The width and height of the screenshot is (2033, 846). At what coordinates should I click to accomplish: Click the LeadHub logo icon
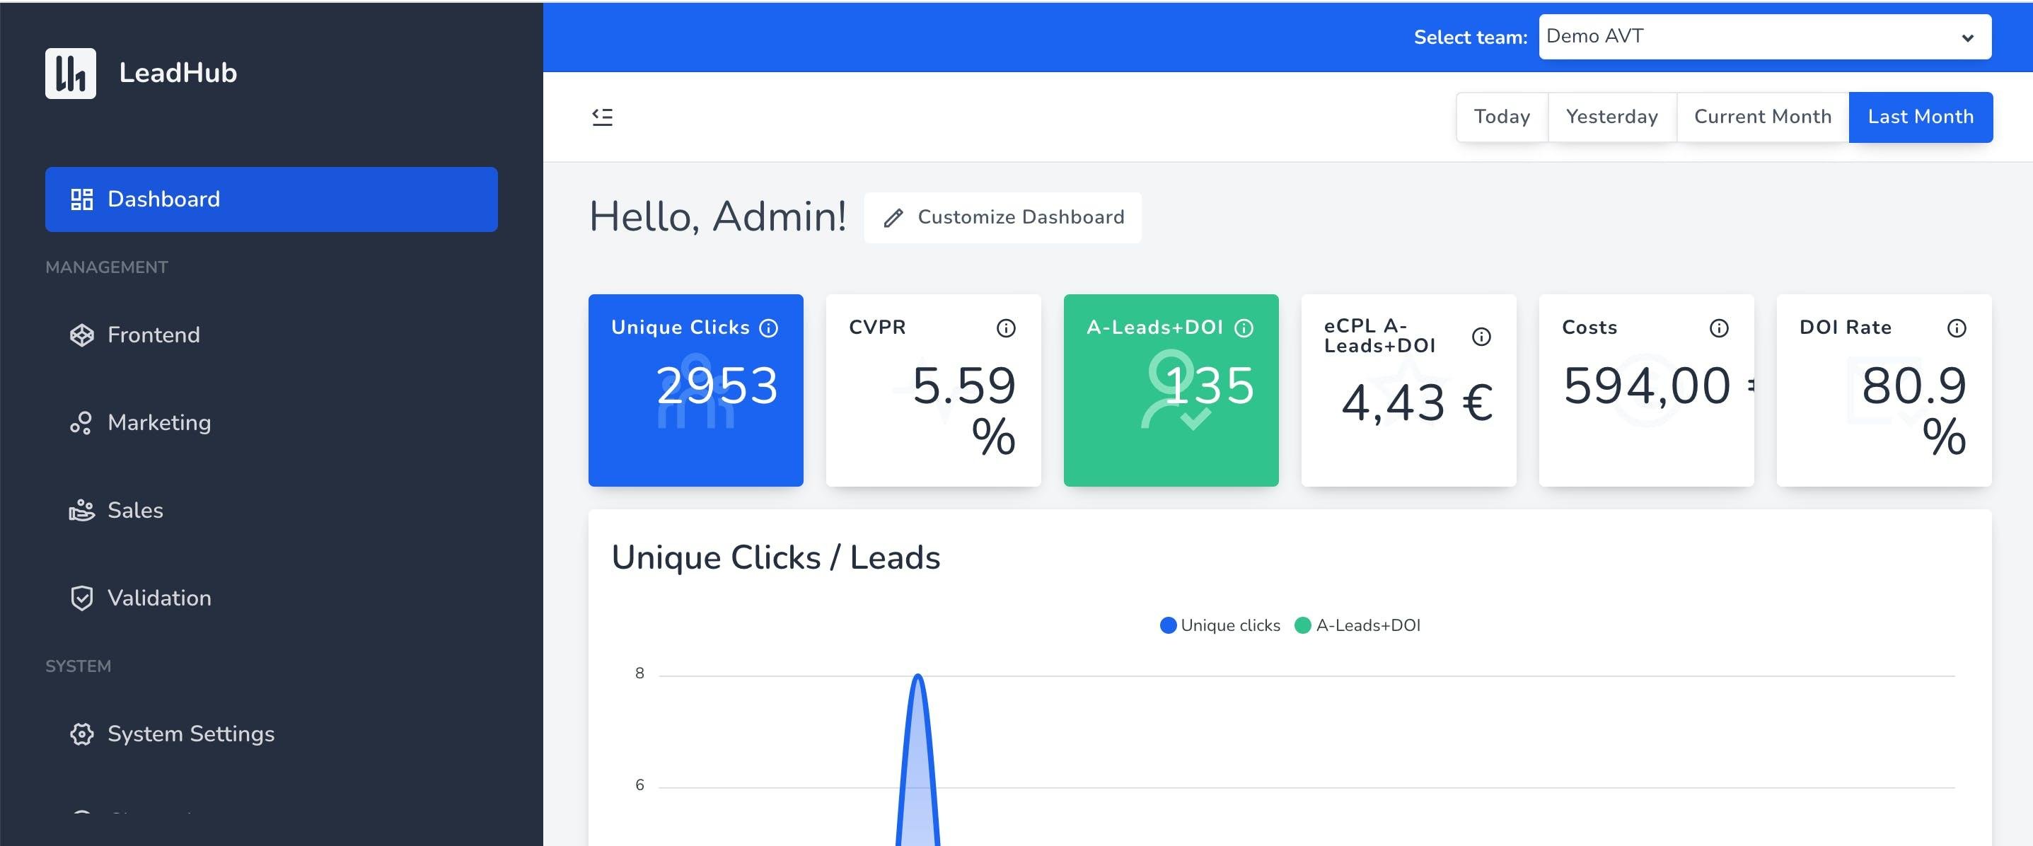point(70,74)
